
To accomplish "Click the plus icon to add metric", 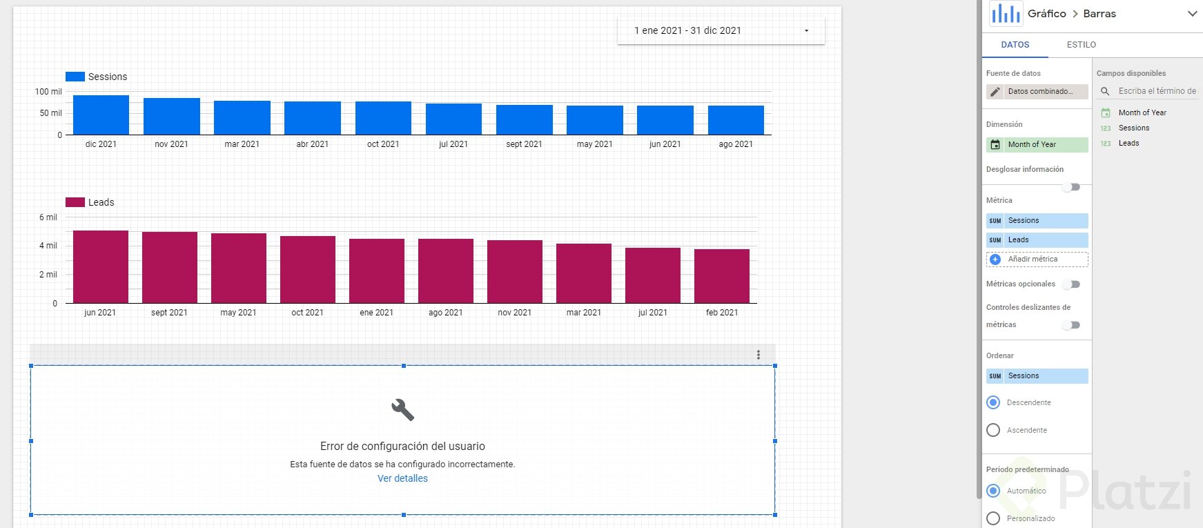I will pos(995,260).
